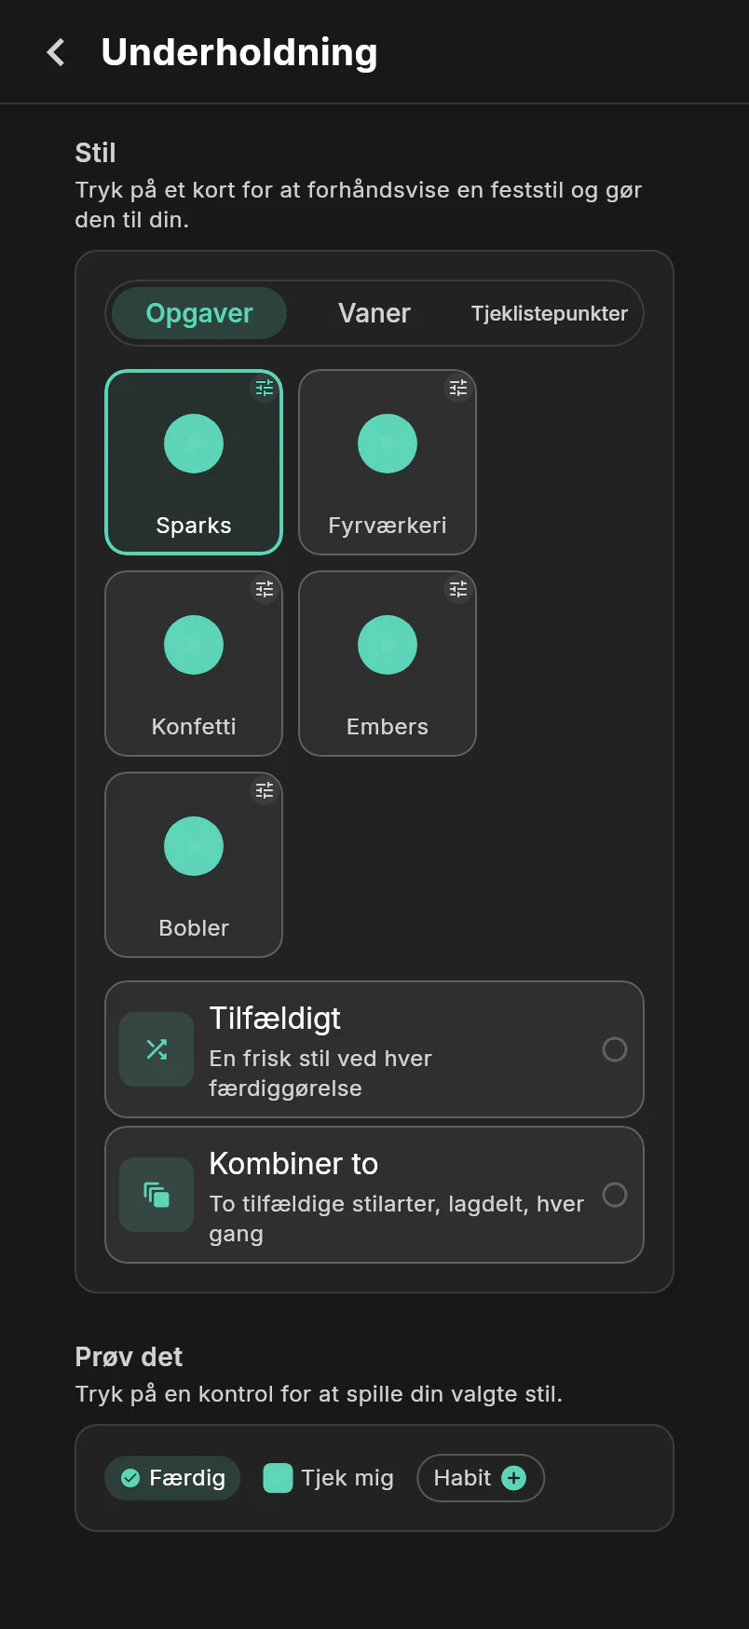Image resolution: width=749 pixels, height=1629 pixels.
Task: Switch to the Tjeklistepunkter tab
Action: coord(550,313)
